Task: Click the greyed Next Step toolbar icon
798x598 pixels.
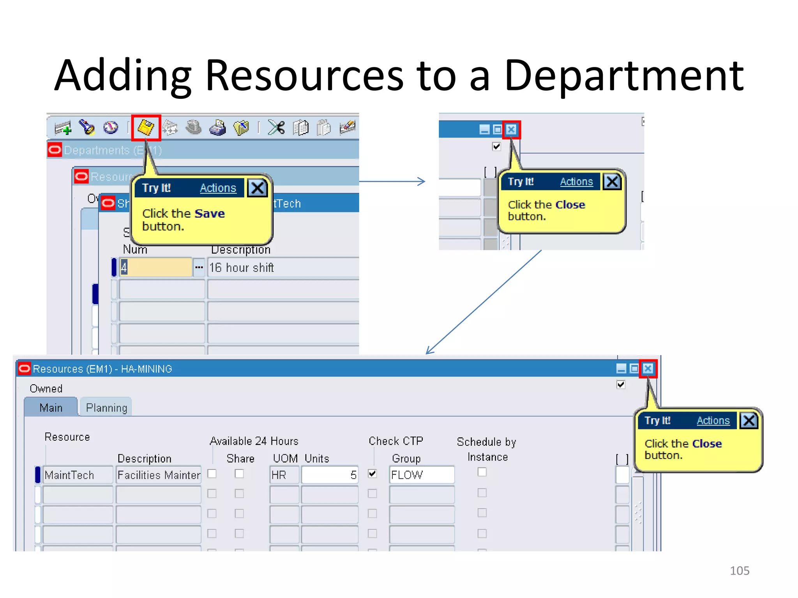Action: (x=170, y=128)
